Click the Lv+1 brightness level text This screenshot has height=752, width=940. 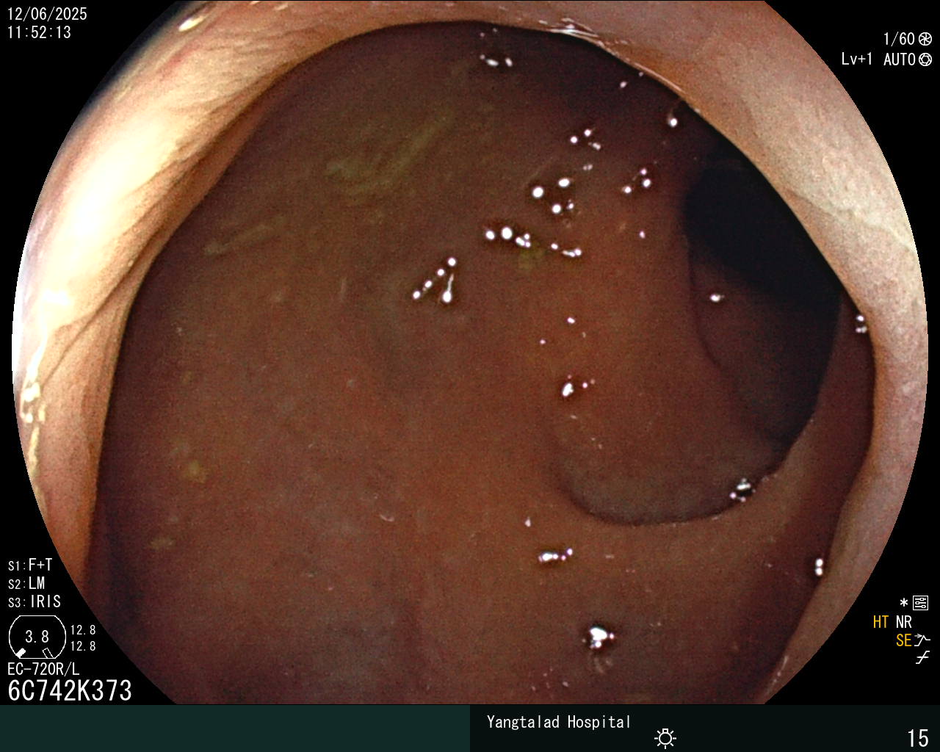coord(857,59)
